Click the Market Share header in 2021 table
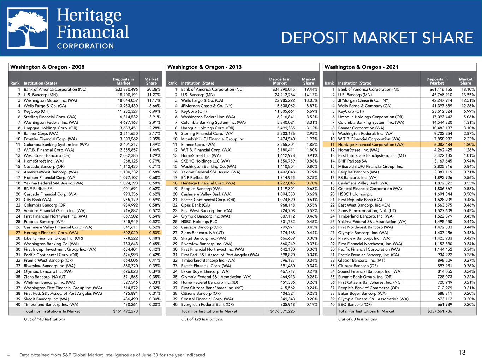Screen dimensions: 482x361 [465, 81]
